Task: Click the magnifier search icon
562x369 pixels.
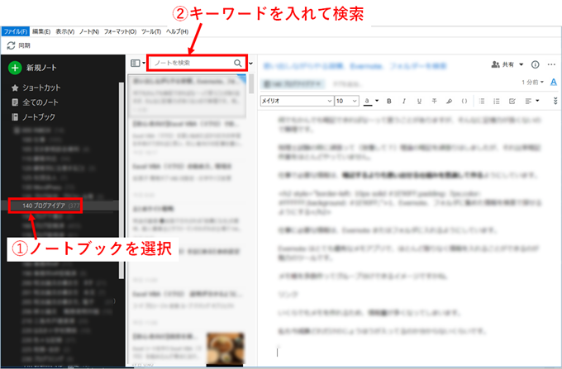Action: pos(238,64)
